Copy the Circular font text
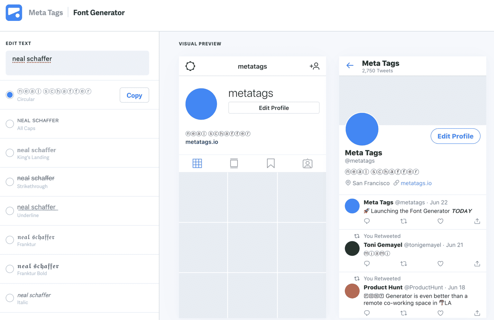The image size is (494, 320). (x=134, y=95)
